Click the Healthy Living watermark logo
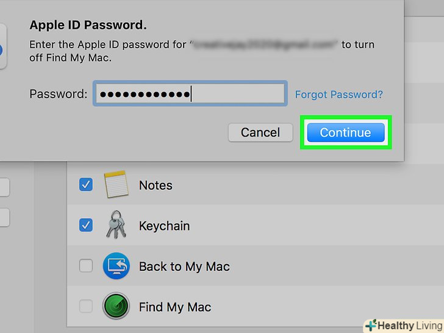The width and height of the screenshot is (444, 333). click(x=403, y=326)
